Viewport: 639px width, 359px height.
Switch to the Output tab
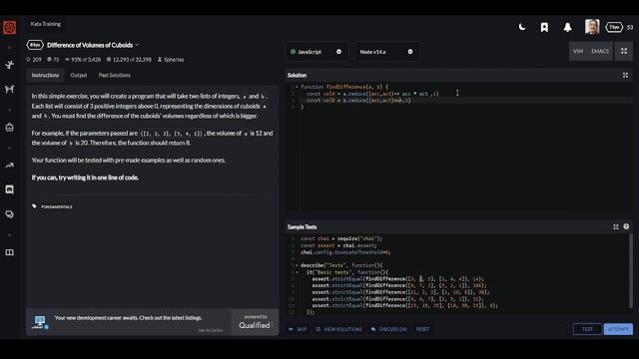coord(79,76)
